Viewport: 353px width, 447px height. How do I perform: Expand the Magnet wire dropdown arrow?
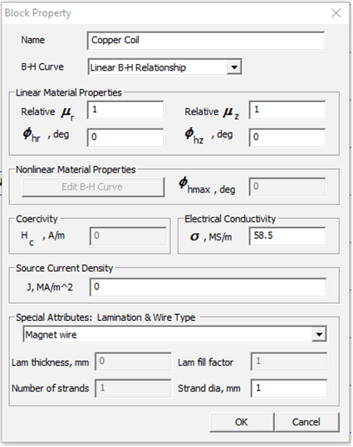click(x=319, y=334)
